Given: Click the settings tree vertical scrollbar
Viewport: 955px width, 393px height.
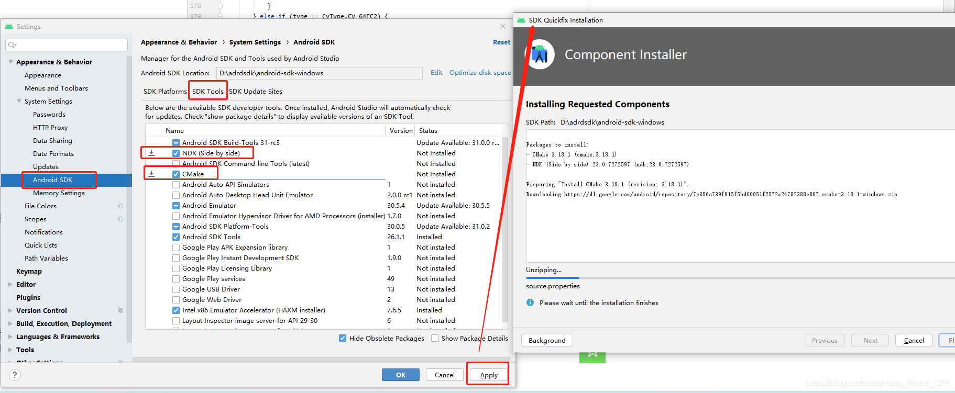Looking at the screenshot, I should 129,199.
